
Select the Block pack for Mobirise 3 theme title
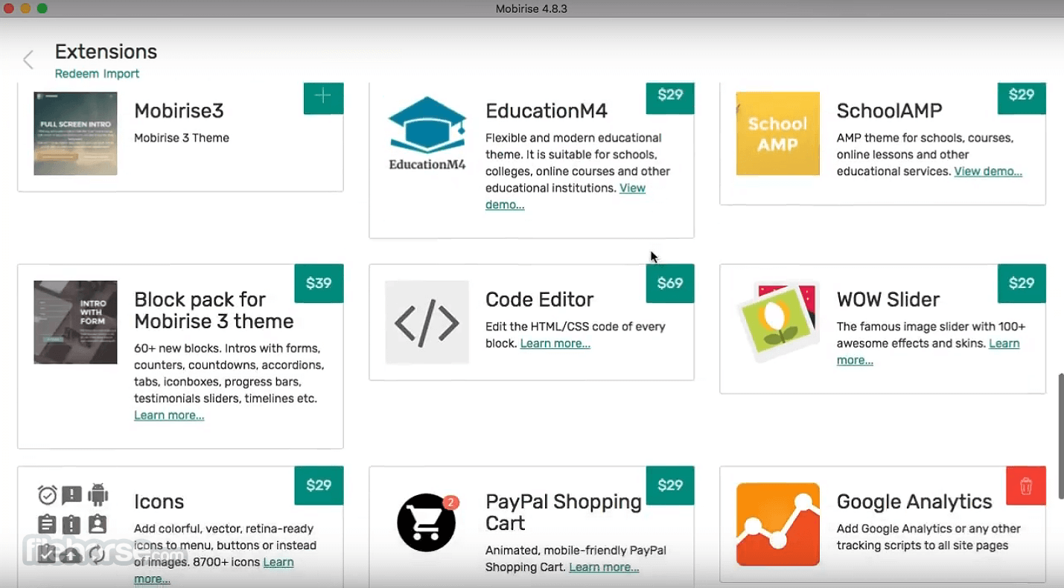tap(214, 310)
